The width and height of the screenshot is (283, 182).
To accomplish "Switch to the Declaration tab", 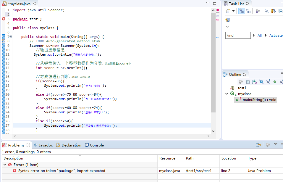I will coord(69,145).
